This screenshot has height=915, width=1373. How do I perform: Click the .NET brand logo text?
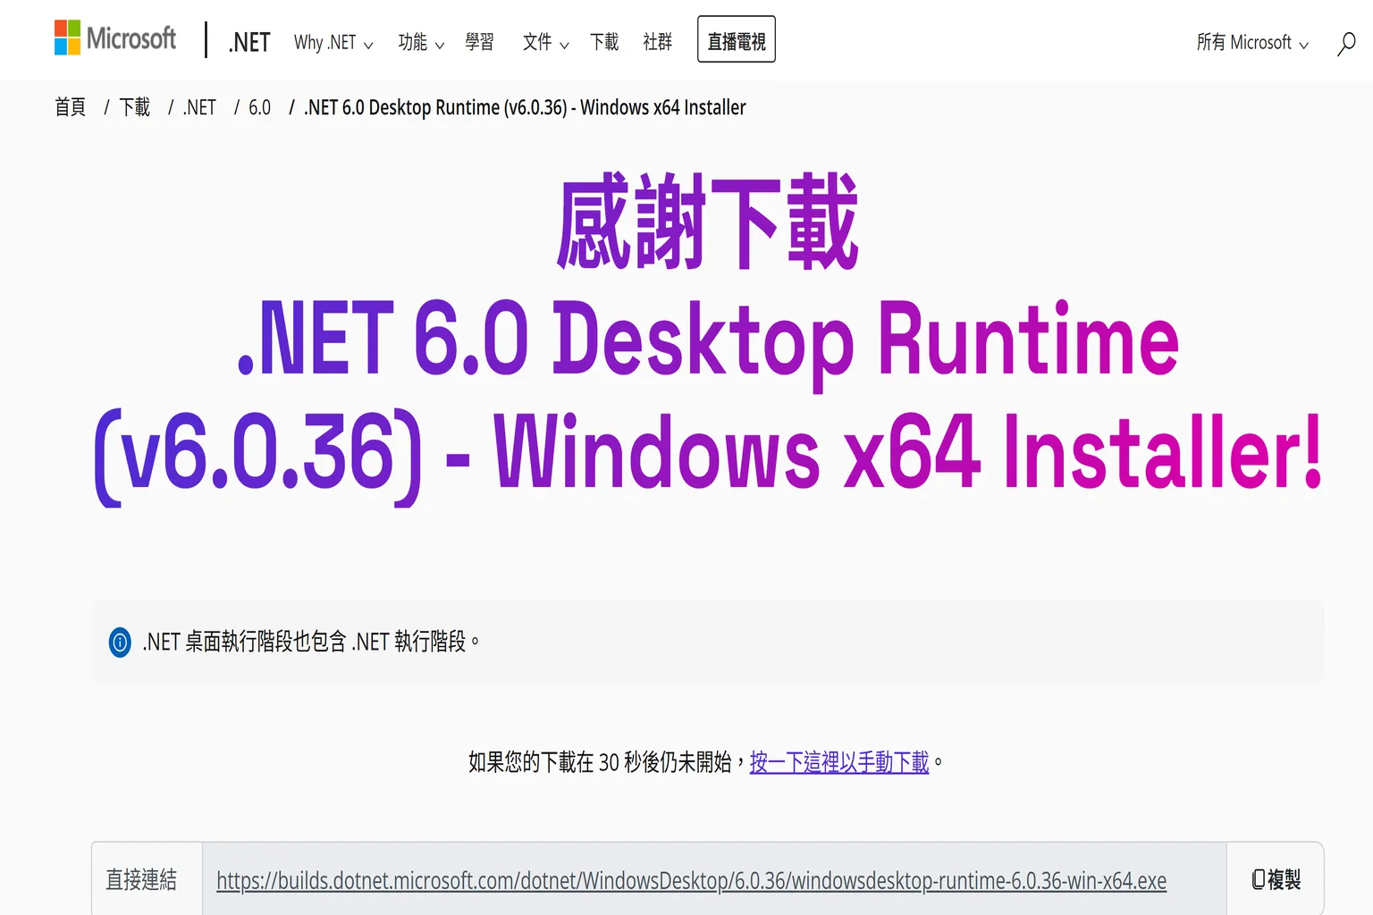(248, 42)
